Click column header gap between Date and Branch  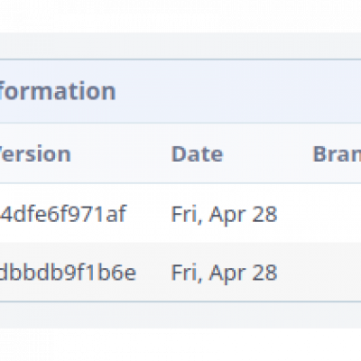pos(268,154)
